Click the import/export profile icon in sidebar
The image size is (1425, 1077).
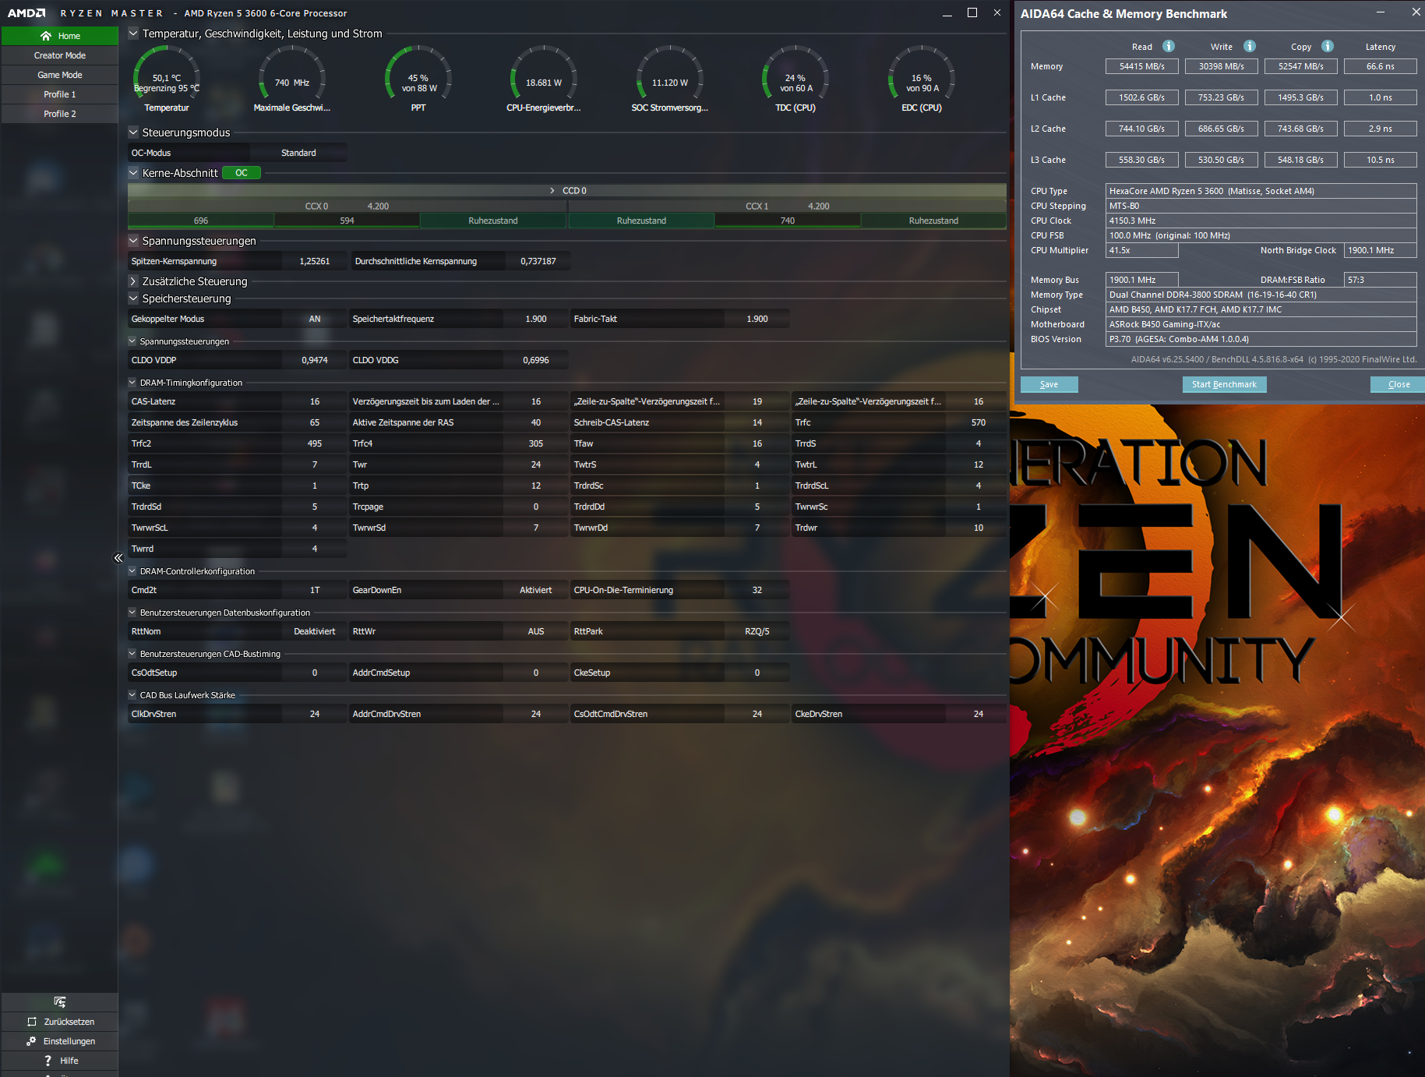tap(60, 1002)
